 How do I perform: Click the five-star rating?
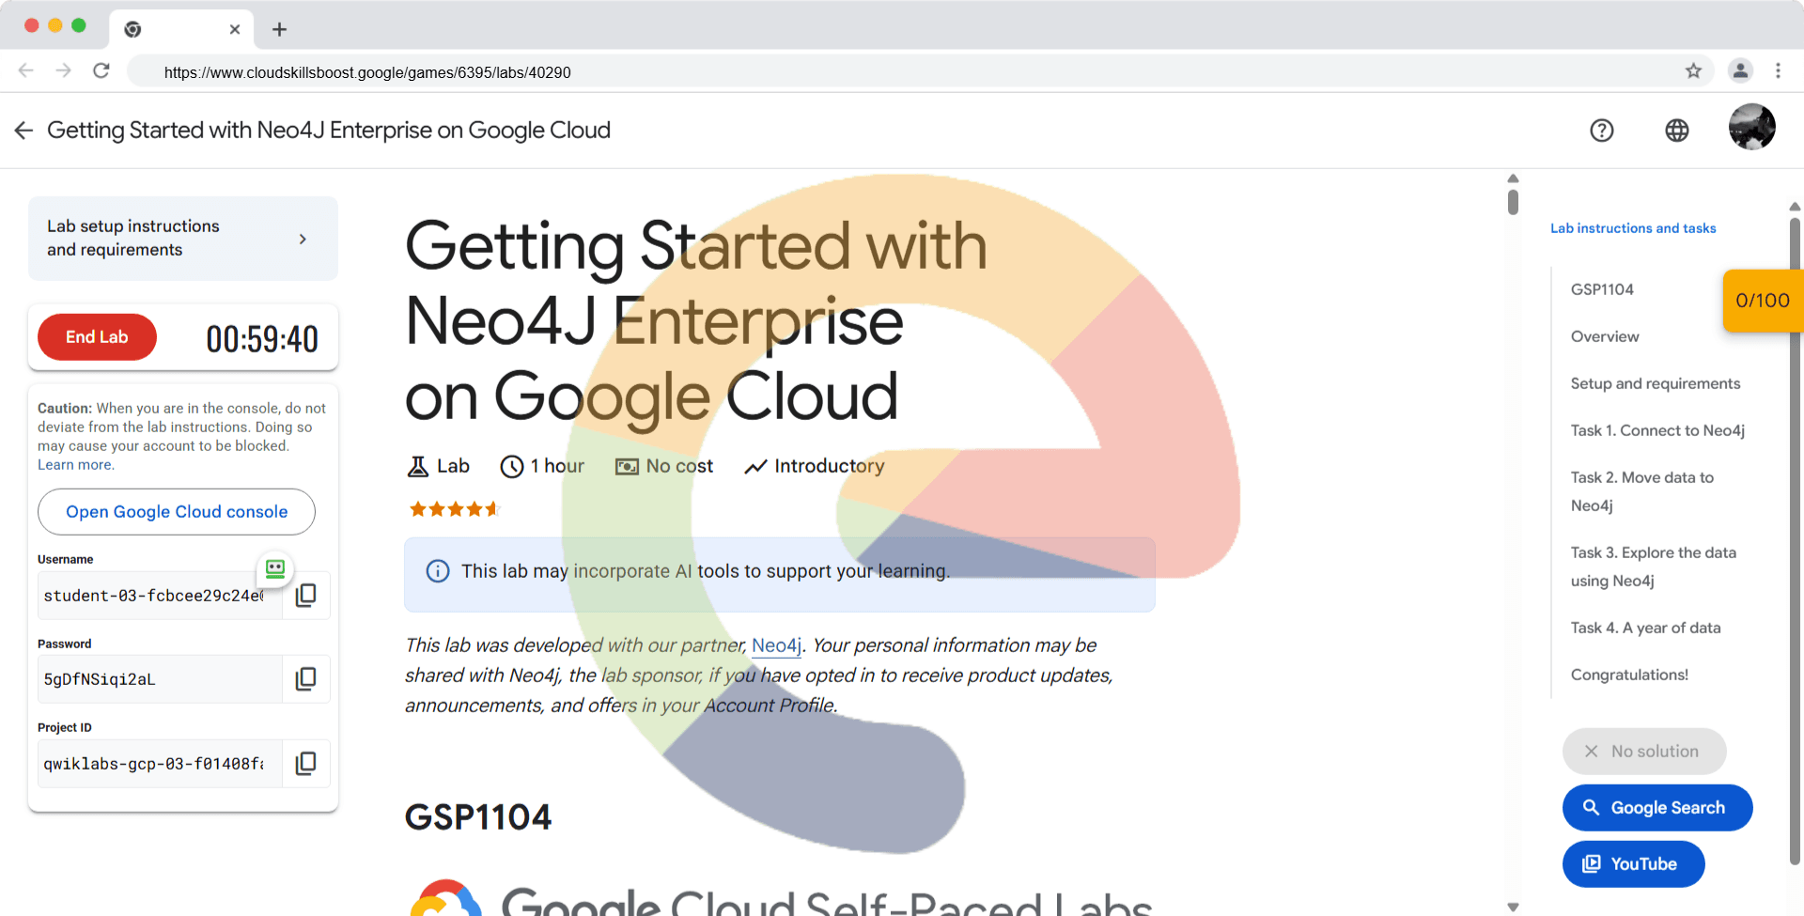click(x=455, y=509)
